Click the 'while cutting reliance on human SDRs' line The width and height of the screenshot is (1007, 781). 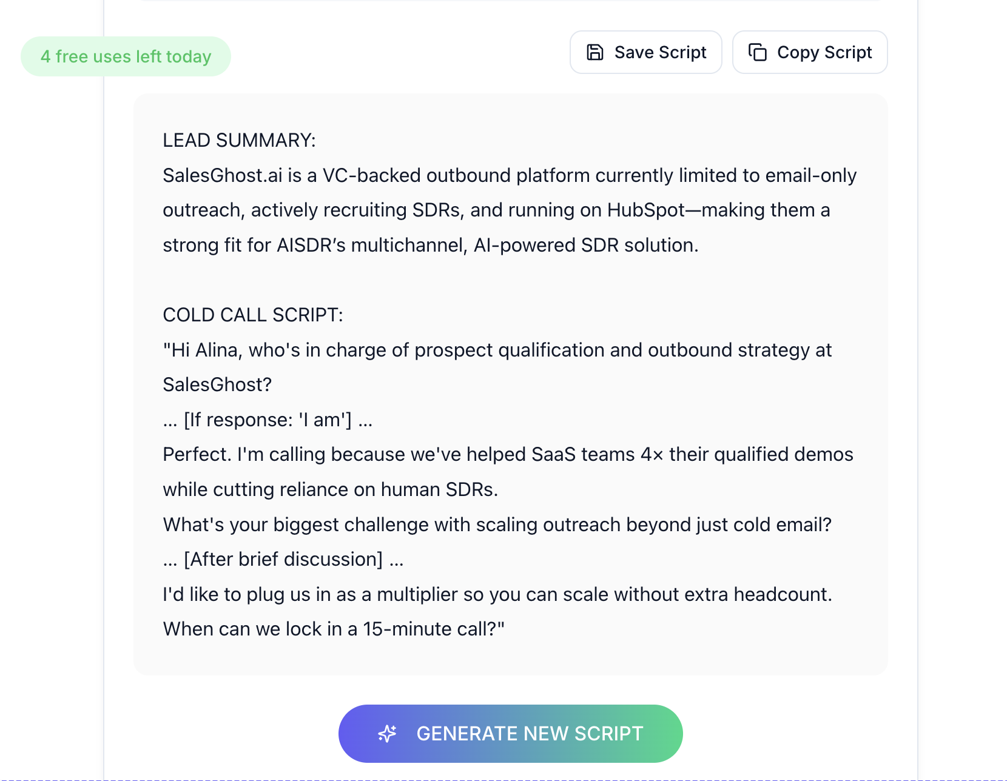coord(330,489)
